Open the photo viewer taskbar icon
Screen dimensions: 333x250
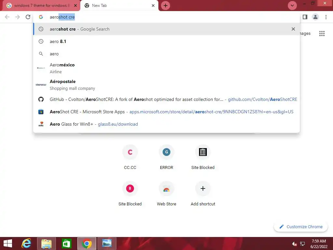[x=107, y=243]
